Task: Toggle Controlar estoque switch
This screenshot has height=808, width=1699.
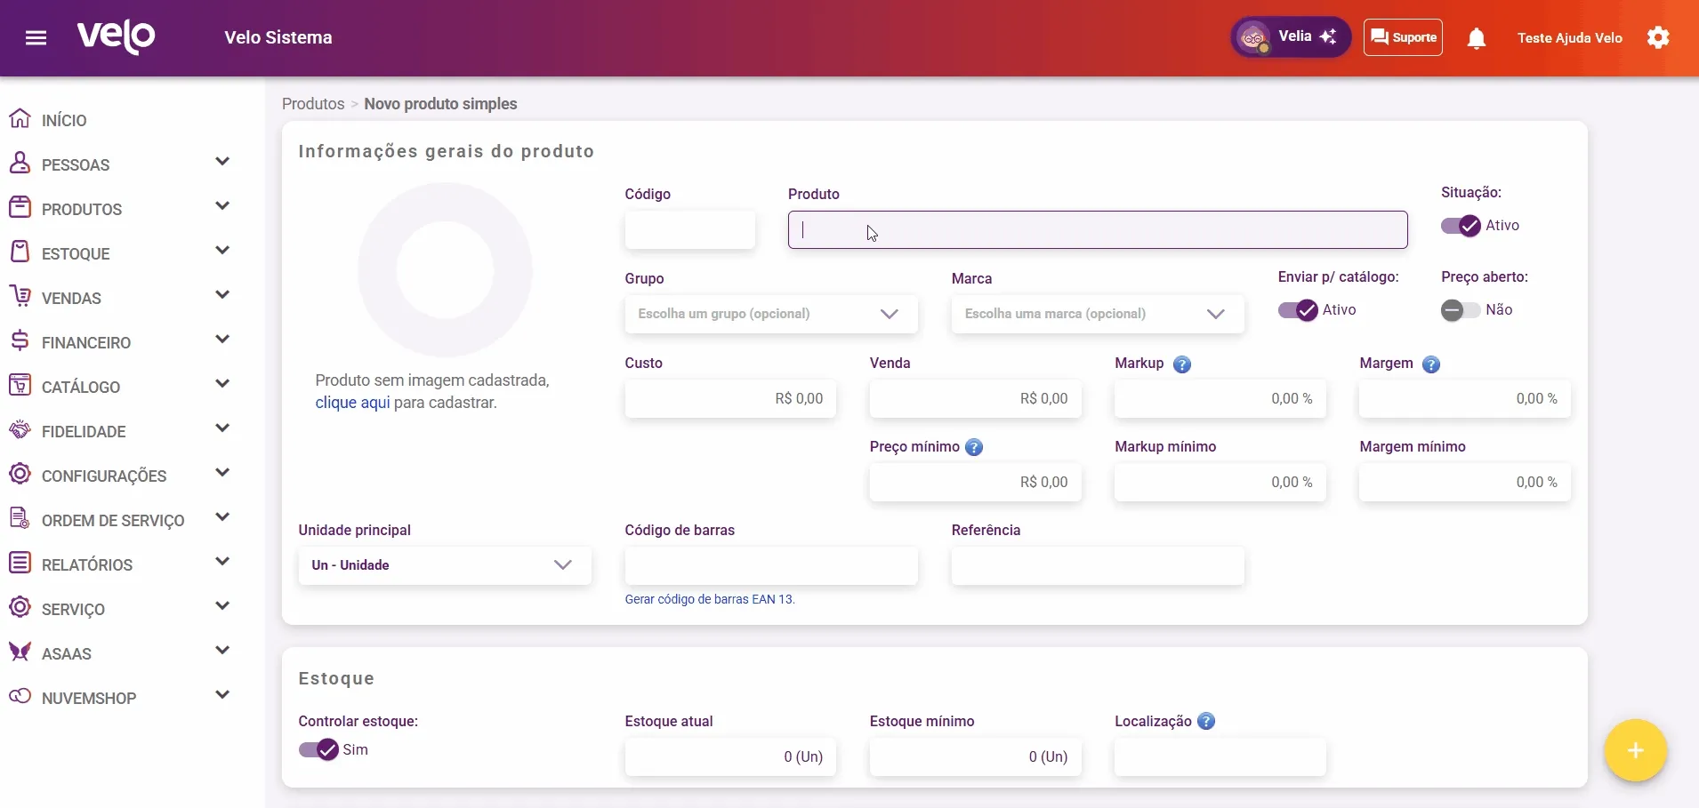Action: click(x=318, y=750)
